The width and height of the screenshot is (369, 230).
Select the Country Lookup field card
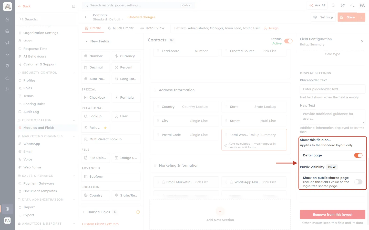(186, 107)
